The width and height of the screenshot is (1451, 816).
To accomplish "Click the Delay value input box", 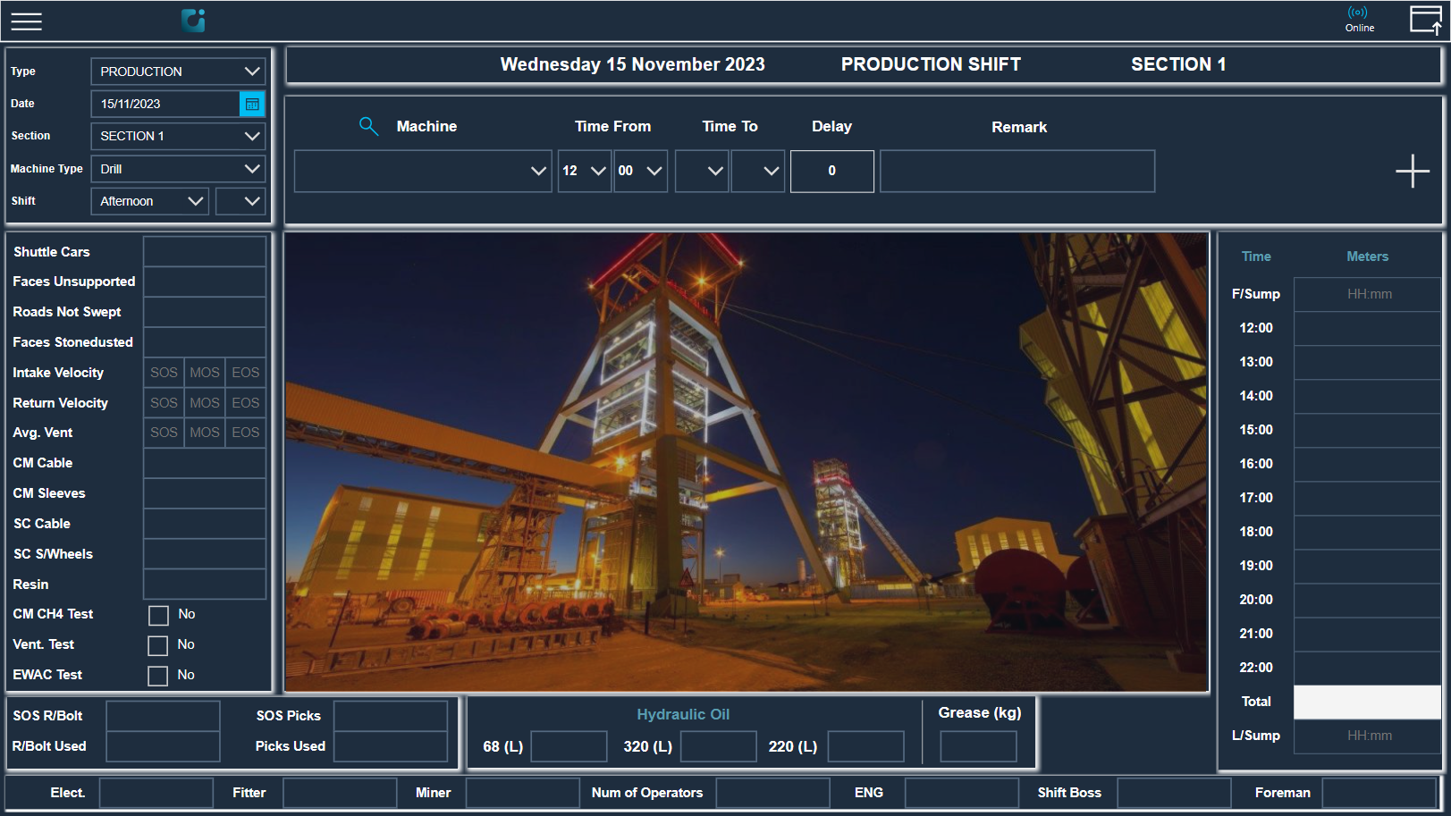I will [831, 171].
